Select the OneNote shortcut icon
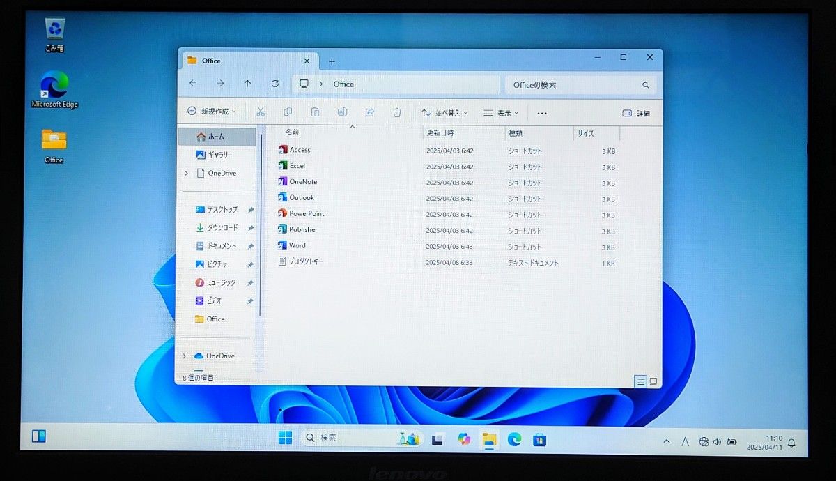This screenshot has height=481, width=836. 283,182
